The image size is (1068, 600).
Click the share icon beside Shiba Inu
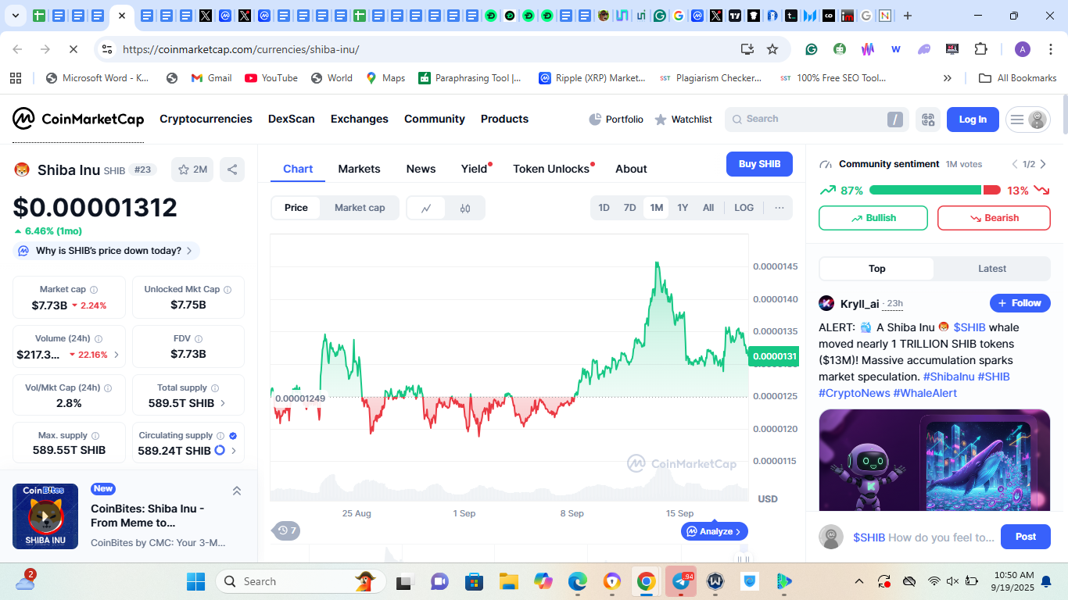pyautogui.click(x=231, y=170)
